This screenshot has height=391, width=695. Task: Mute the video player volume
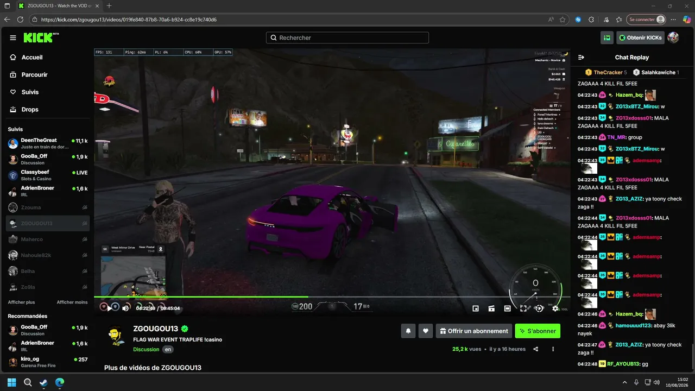[126, 308]
